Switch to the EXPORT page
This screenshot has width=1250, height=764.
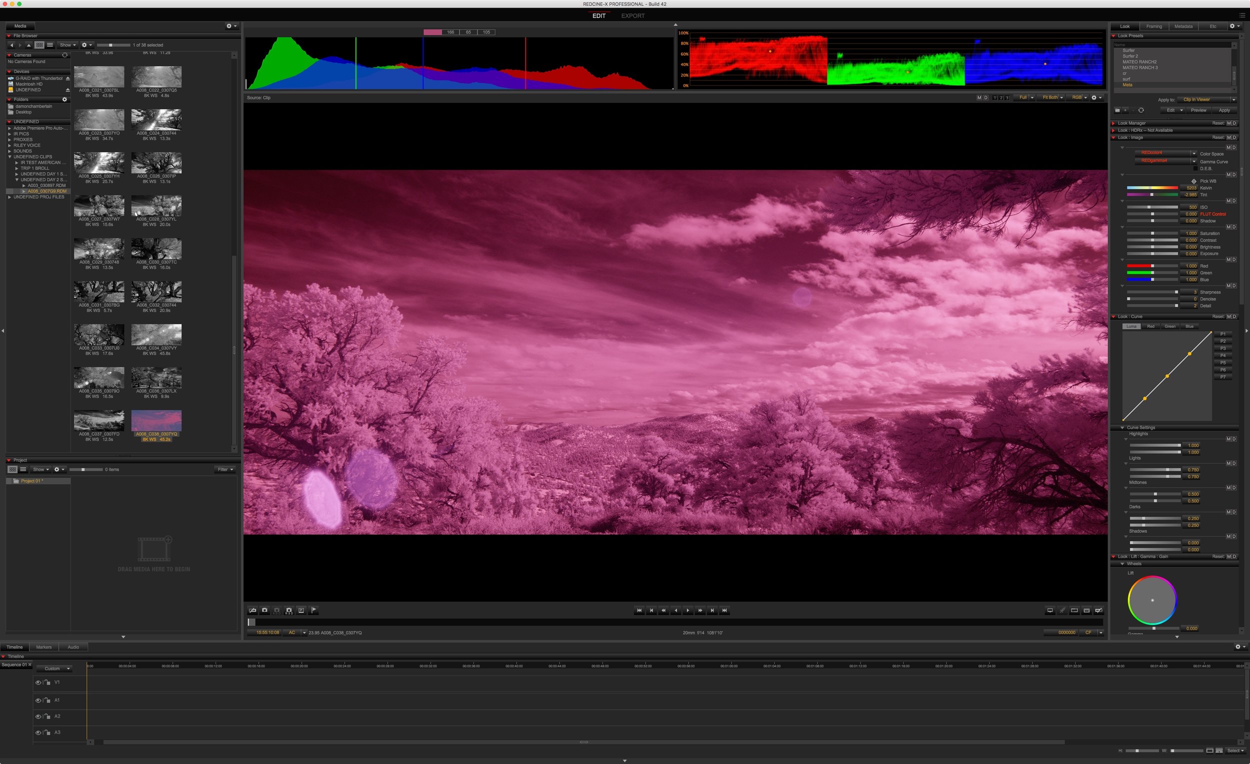click(x=632, y=15)
